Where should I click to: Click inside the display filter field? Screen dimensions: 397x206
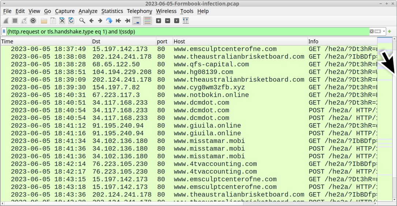point(187,31)
